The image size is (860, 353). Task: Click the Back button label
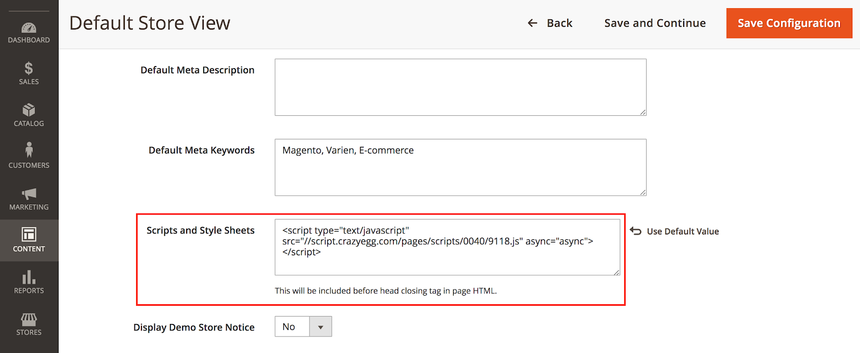tap(560, 23)
